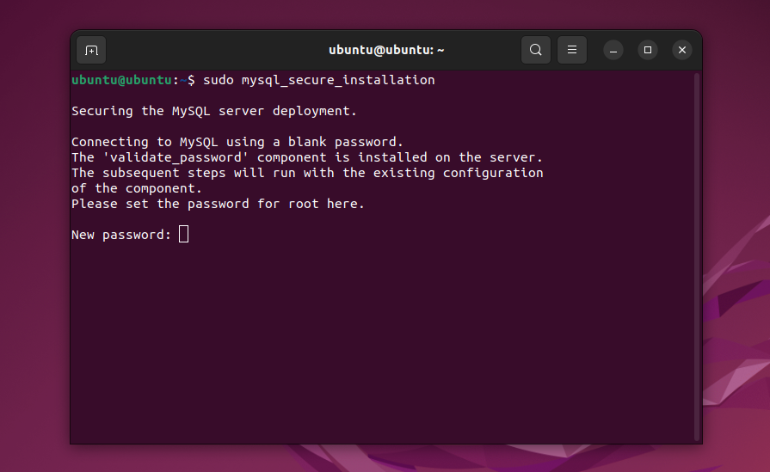770x472 pixels.
Task: Click the green 'ubuntu@ubuntu' prompt text
Action: [x=121, y=80]
